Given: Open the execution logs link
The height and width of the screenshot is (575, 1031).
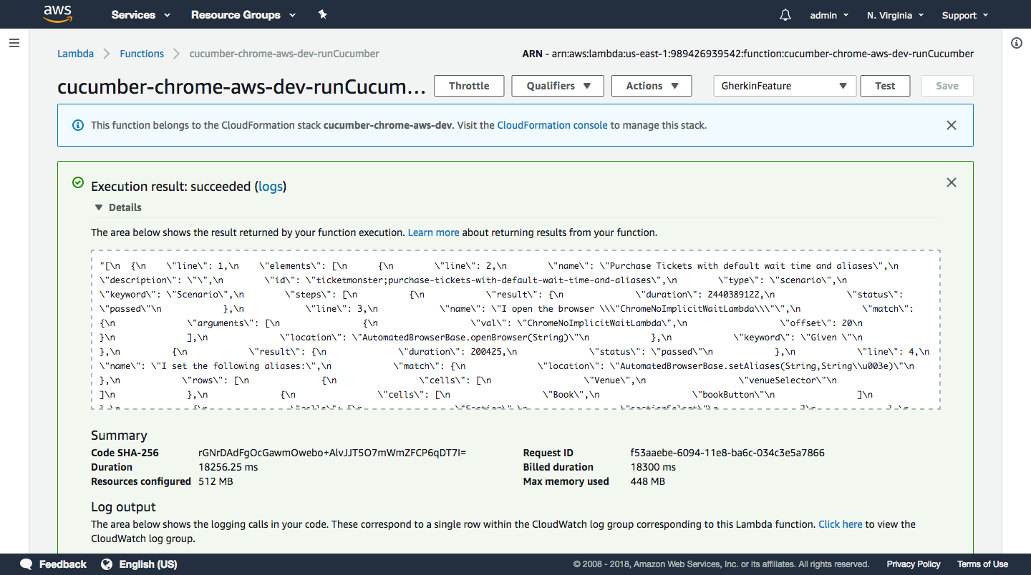Looking at the screenshot, I should tap(271, 187).
